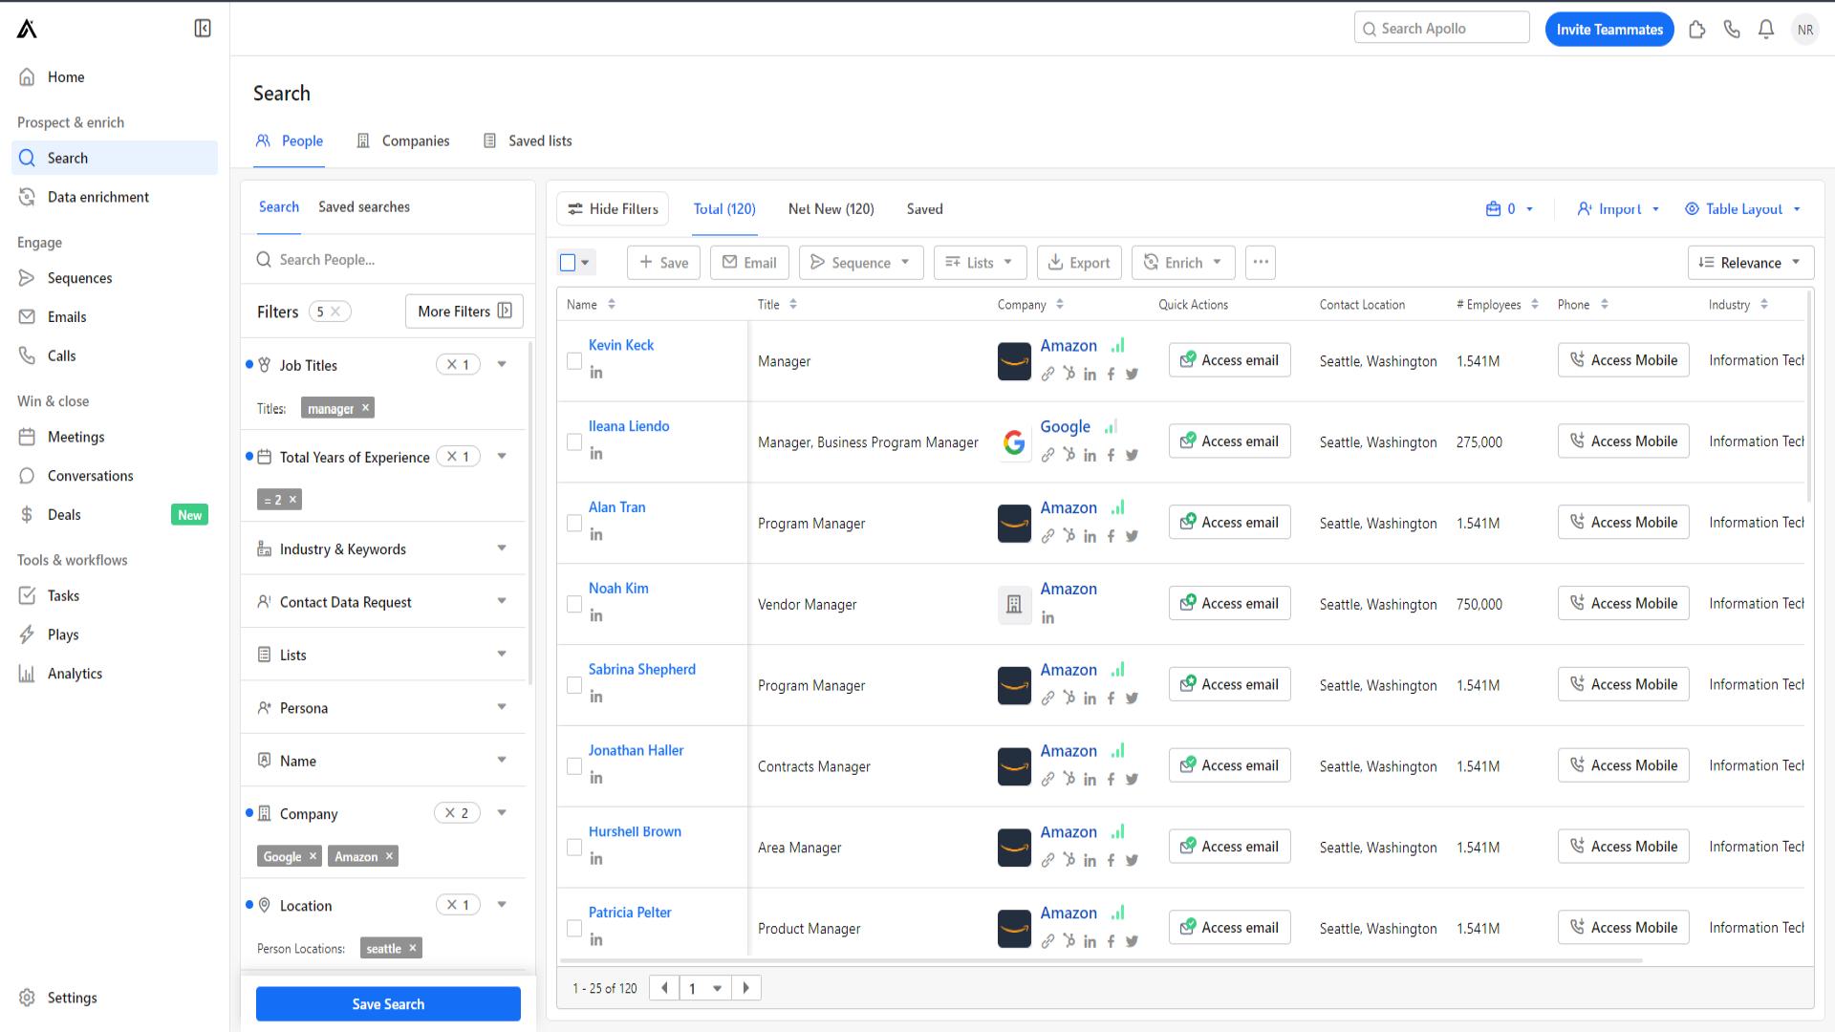Open the Saved searches tab
The height and width of the screenshot is (1032, 1835).
coord(364,207)
